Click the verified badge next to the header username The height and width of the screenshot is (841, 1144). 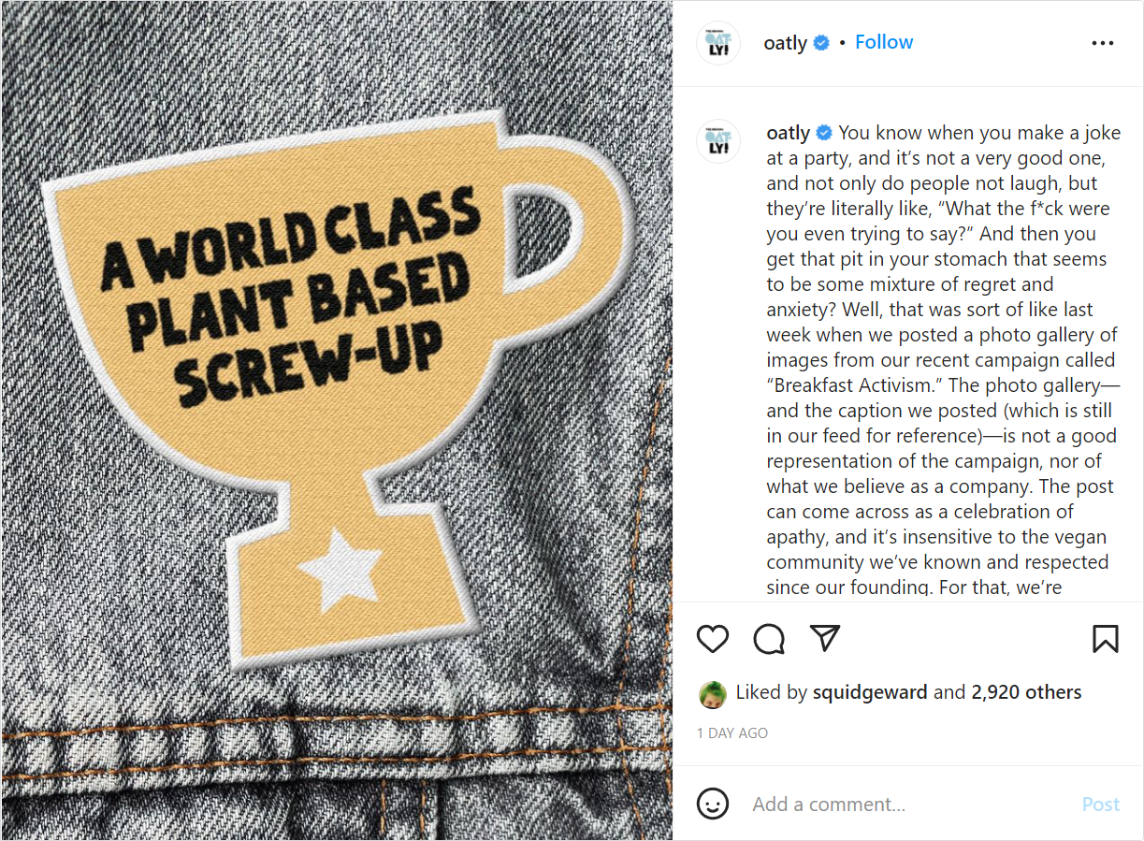tap(821, 43)
